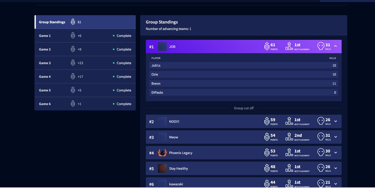Click the podium icon for Stay Healthy
Viewport: 375px width, 188px height.
pos(289,168)
